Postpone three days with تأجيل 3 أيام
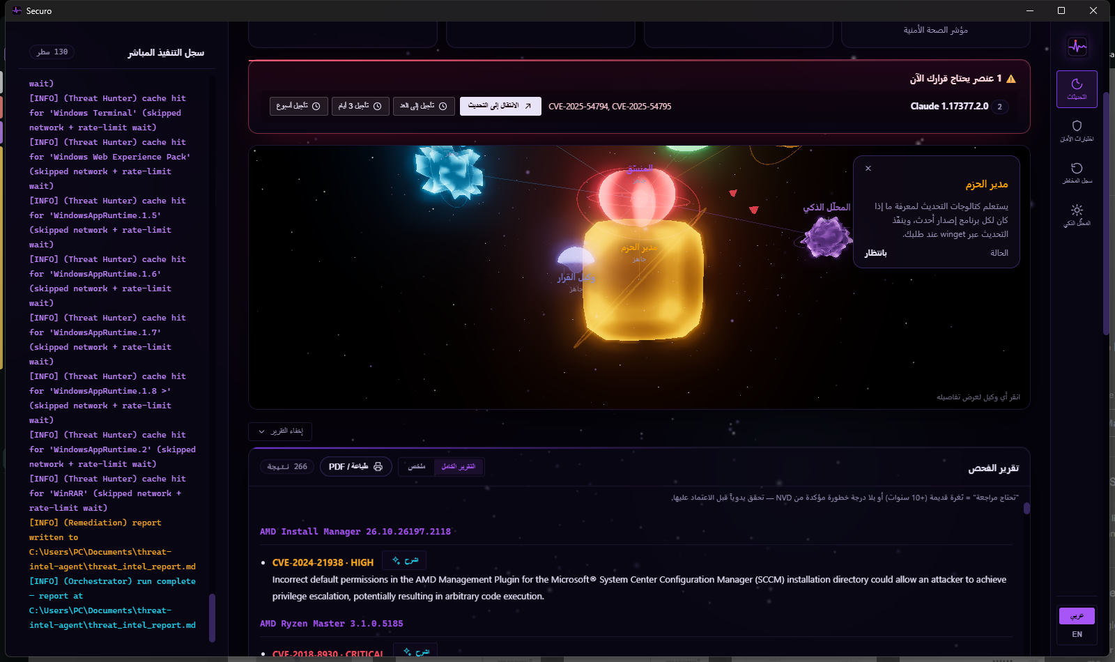This screenshot has height=662, width=1115. click(360, 106)
